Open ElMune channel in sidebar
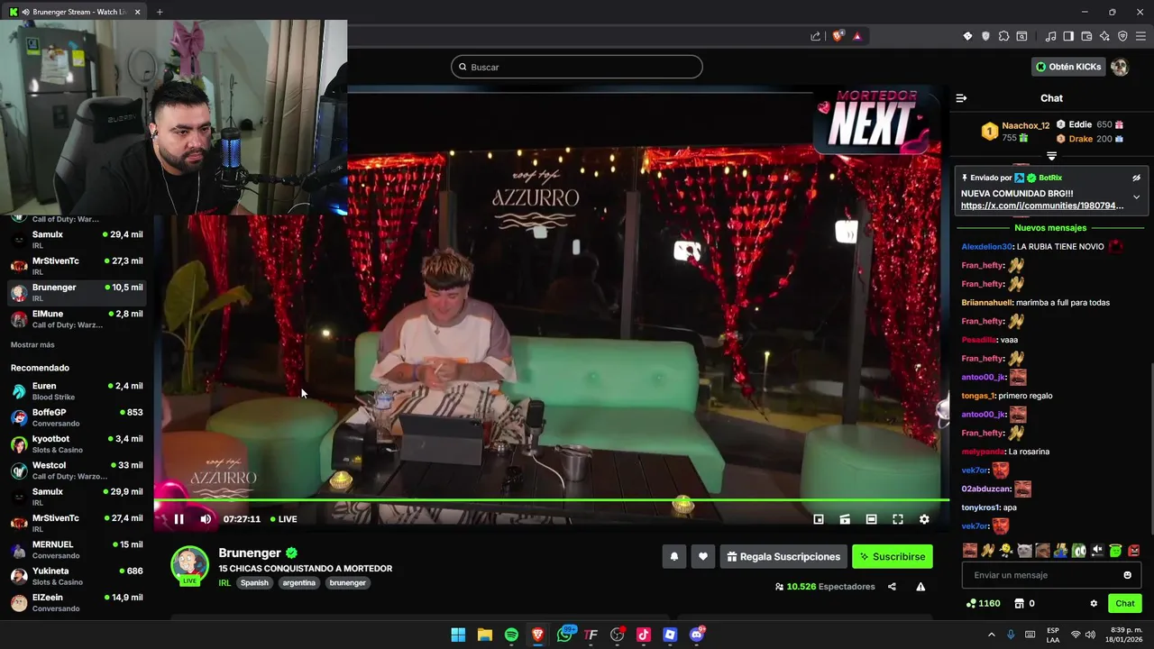Viewport: 1154px width, 649px height. [77, 319]
